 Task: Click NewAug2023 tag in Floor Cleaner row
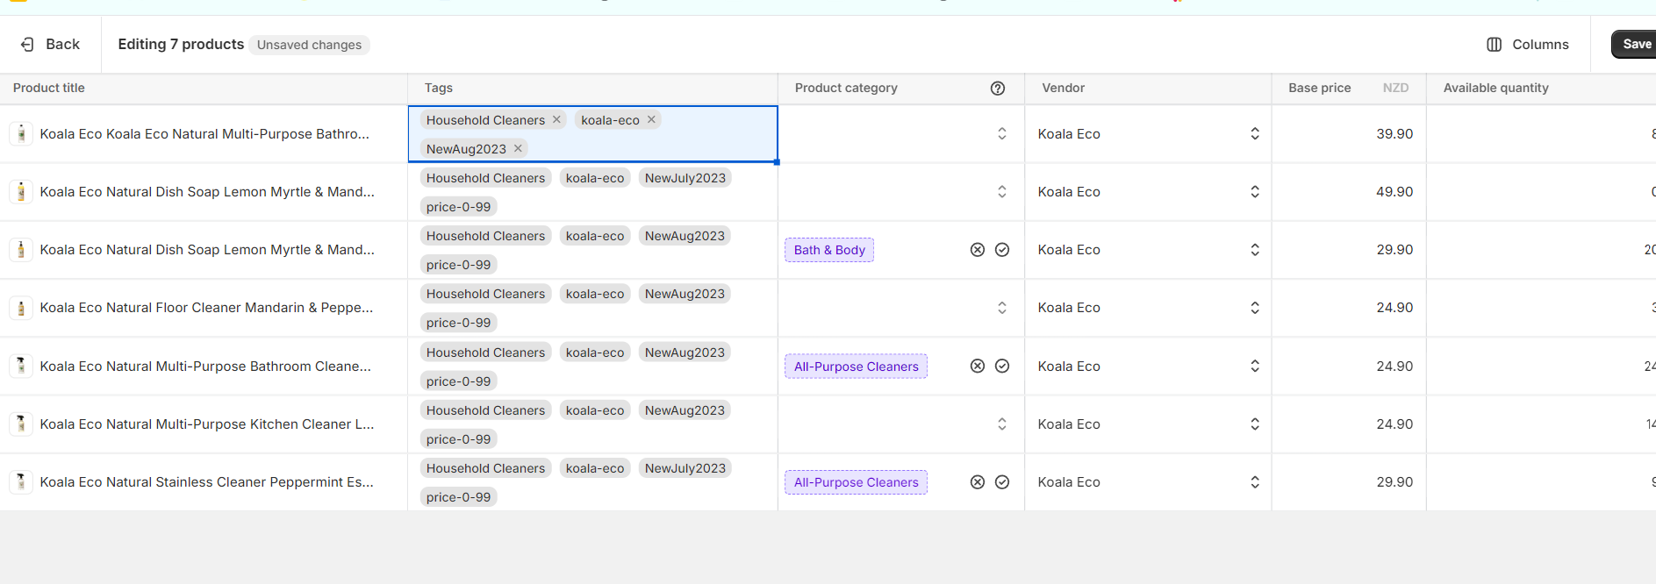coord(685,294)
